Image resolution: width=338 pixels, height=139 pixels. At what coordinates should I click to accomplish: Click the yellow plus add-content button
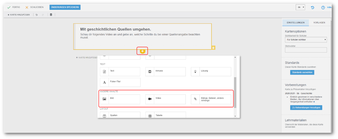pos(142,51)
